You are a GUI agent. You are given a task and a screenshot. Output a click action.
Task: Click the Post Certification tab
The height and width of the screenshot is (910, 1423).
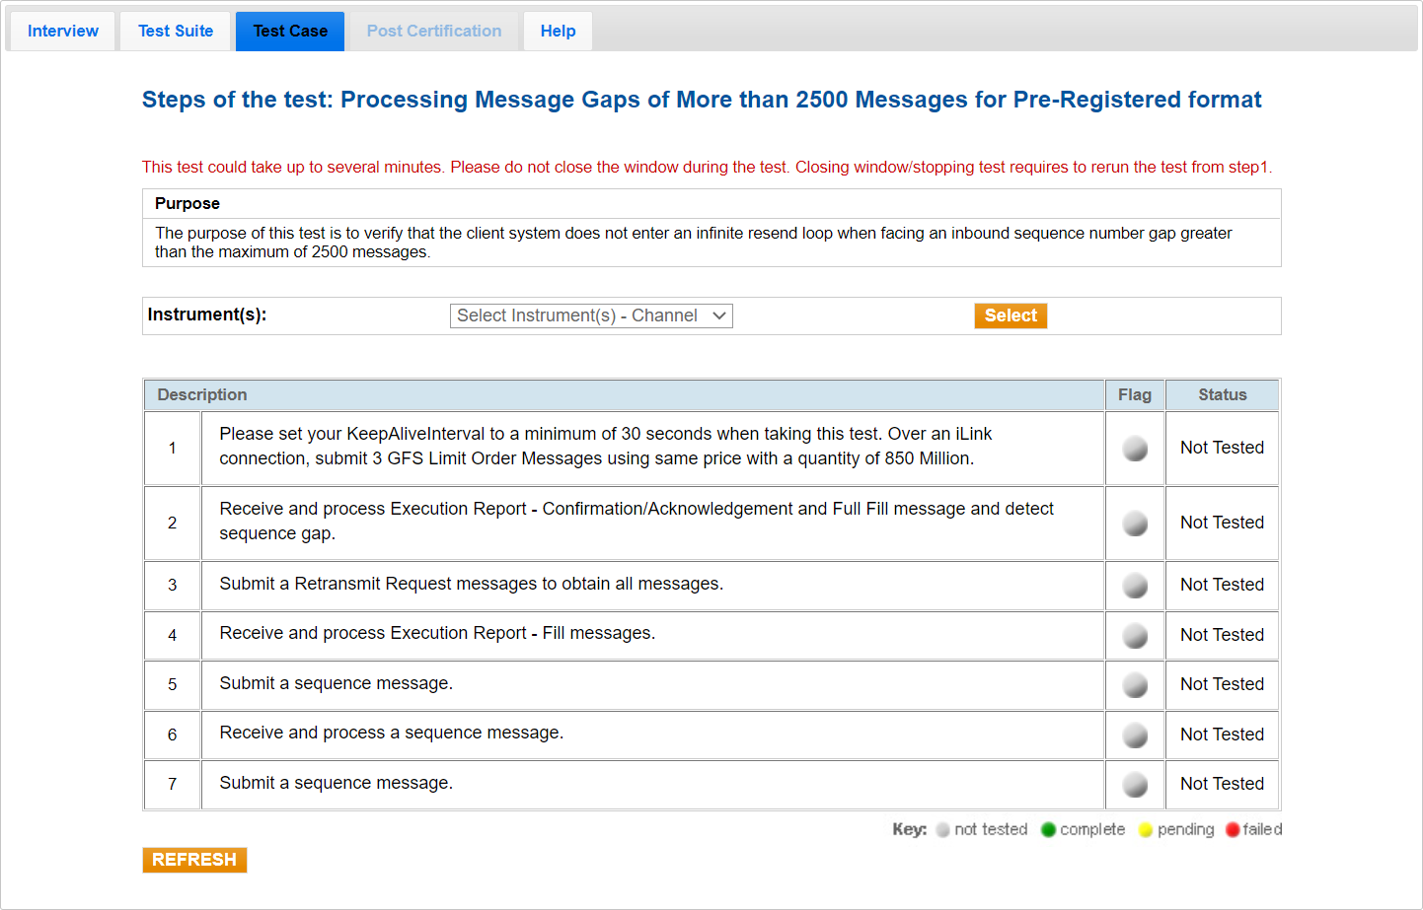pos(434,32)
